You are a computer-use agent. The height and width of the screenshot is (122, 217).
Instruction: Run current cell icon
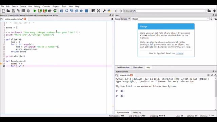click(40, 11)
